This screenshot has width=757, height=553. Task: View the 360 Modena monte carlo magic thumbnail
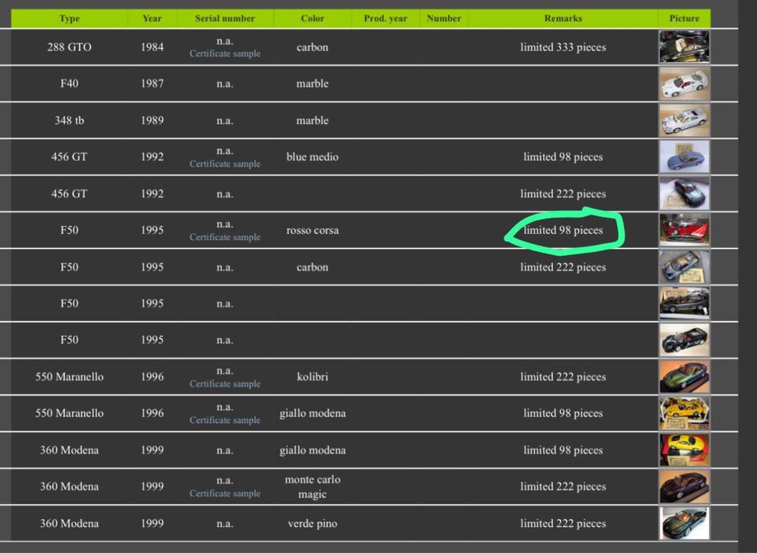tap(684, 487)
